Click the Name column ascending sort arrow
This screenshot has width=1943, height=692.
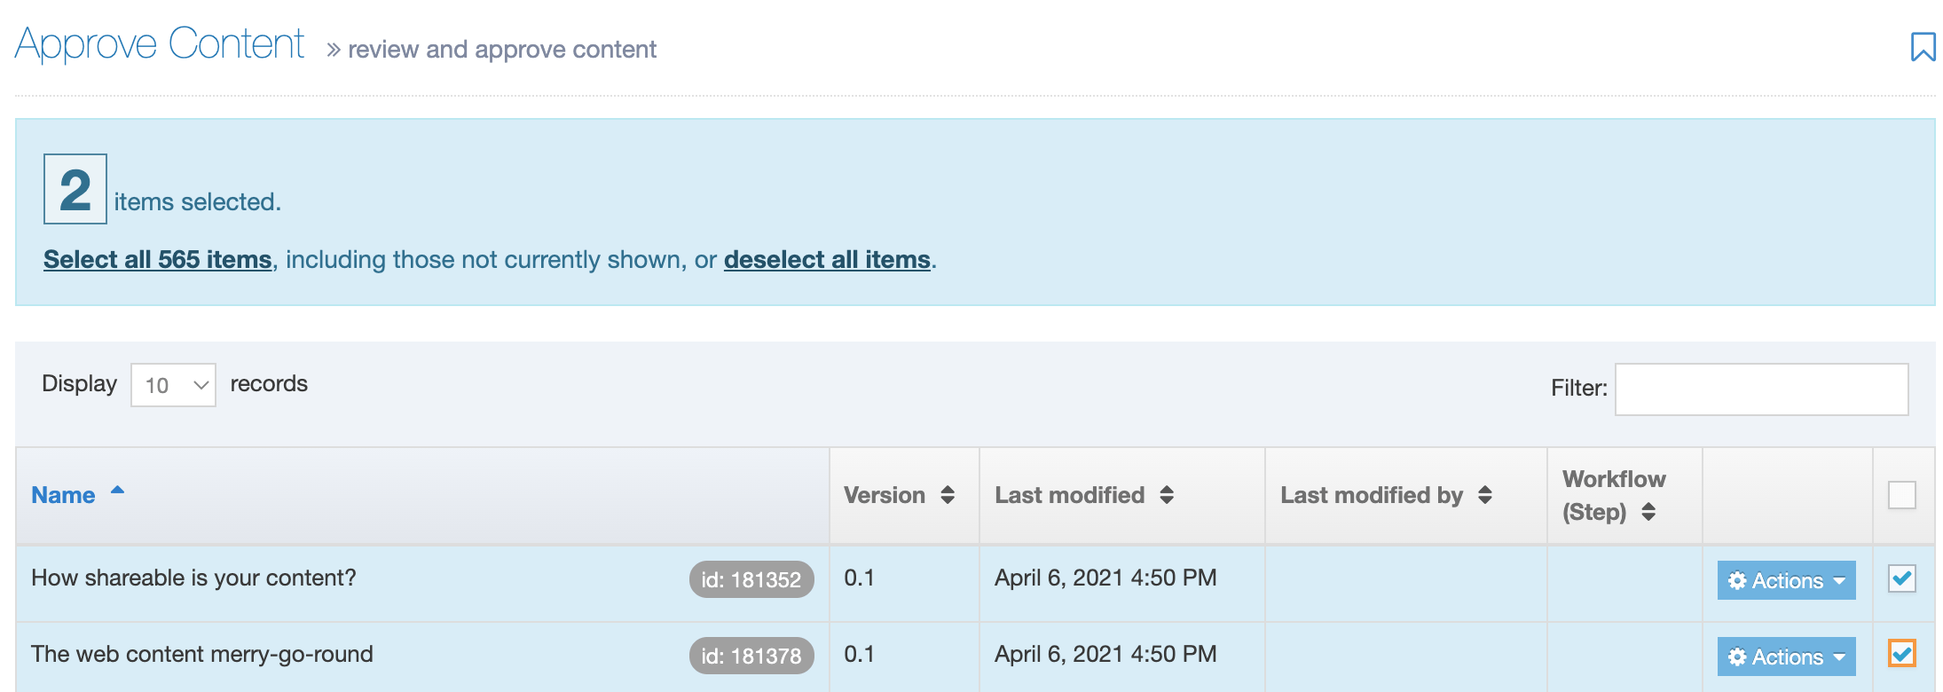pos(117,491)
